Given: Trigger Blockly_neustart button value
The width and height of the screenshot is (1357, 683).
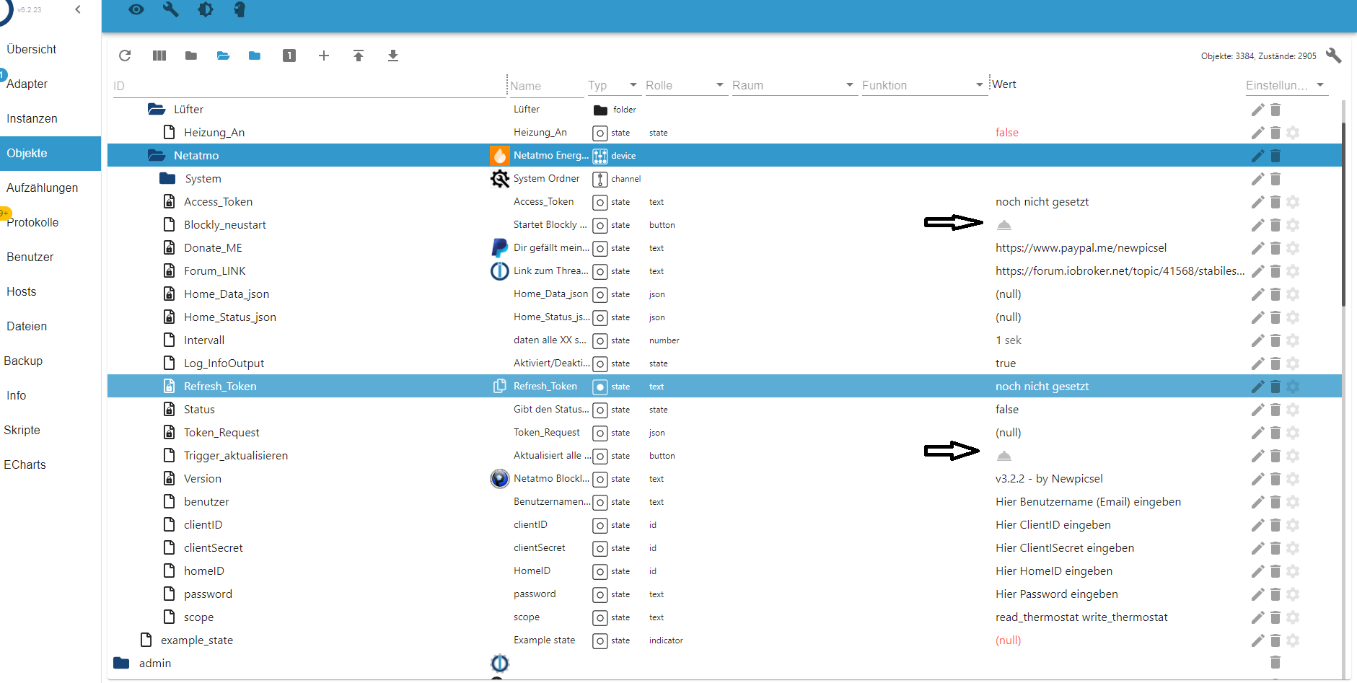Looking at the screenshot, I should pos(1004,225).
